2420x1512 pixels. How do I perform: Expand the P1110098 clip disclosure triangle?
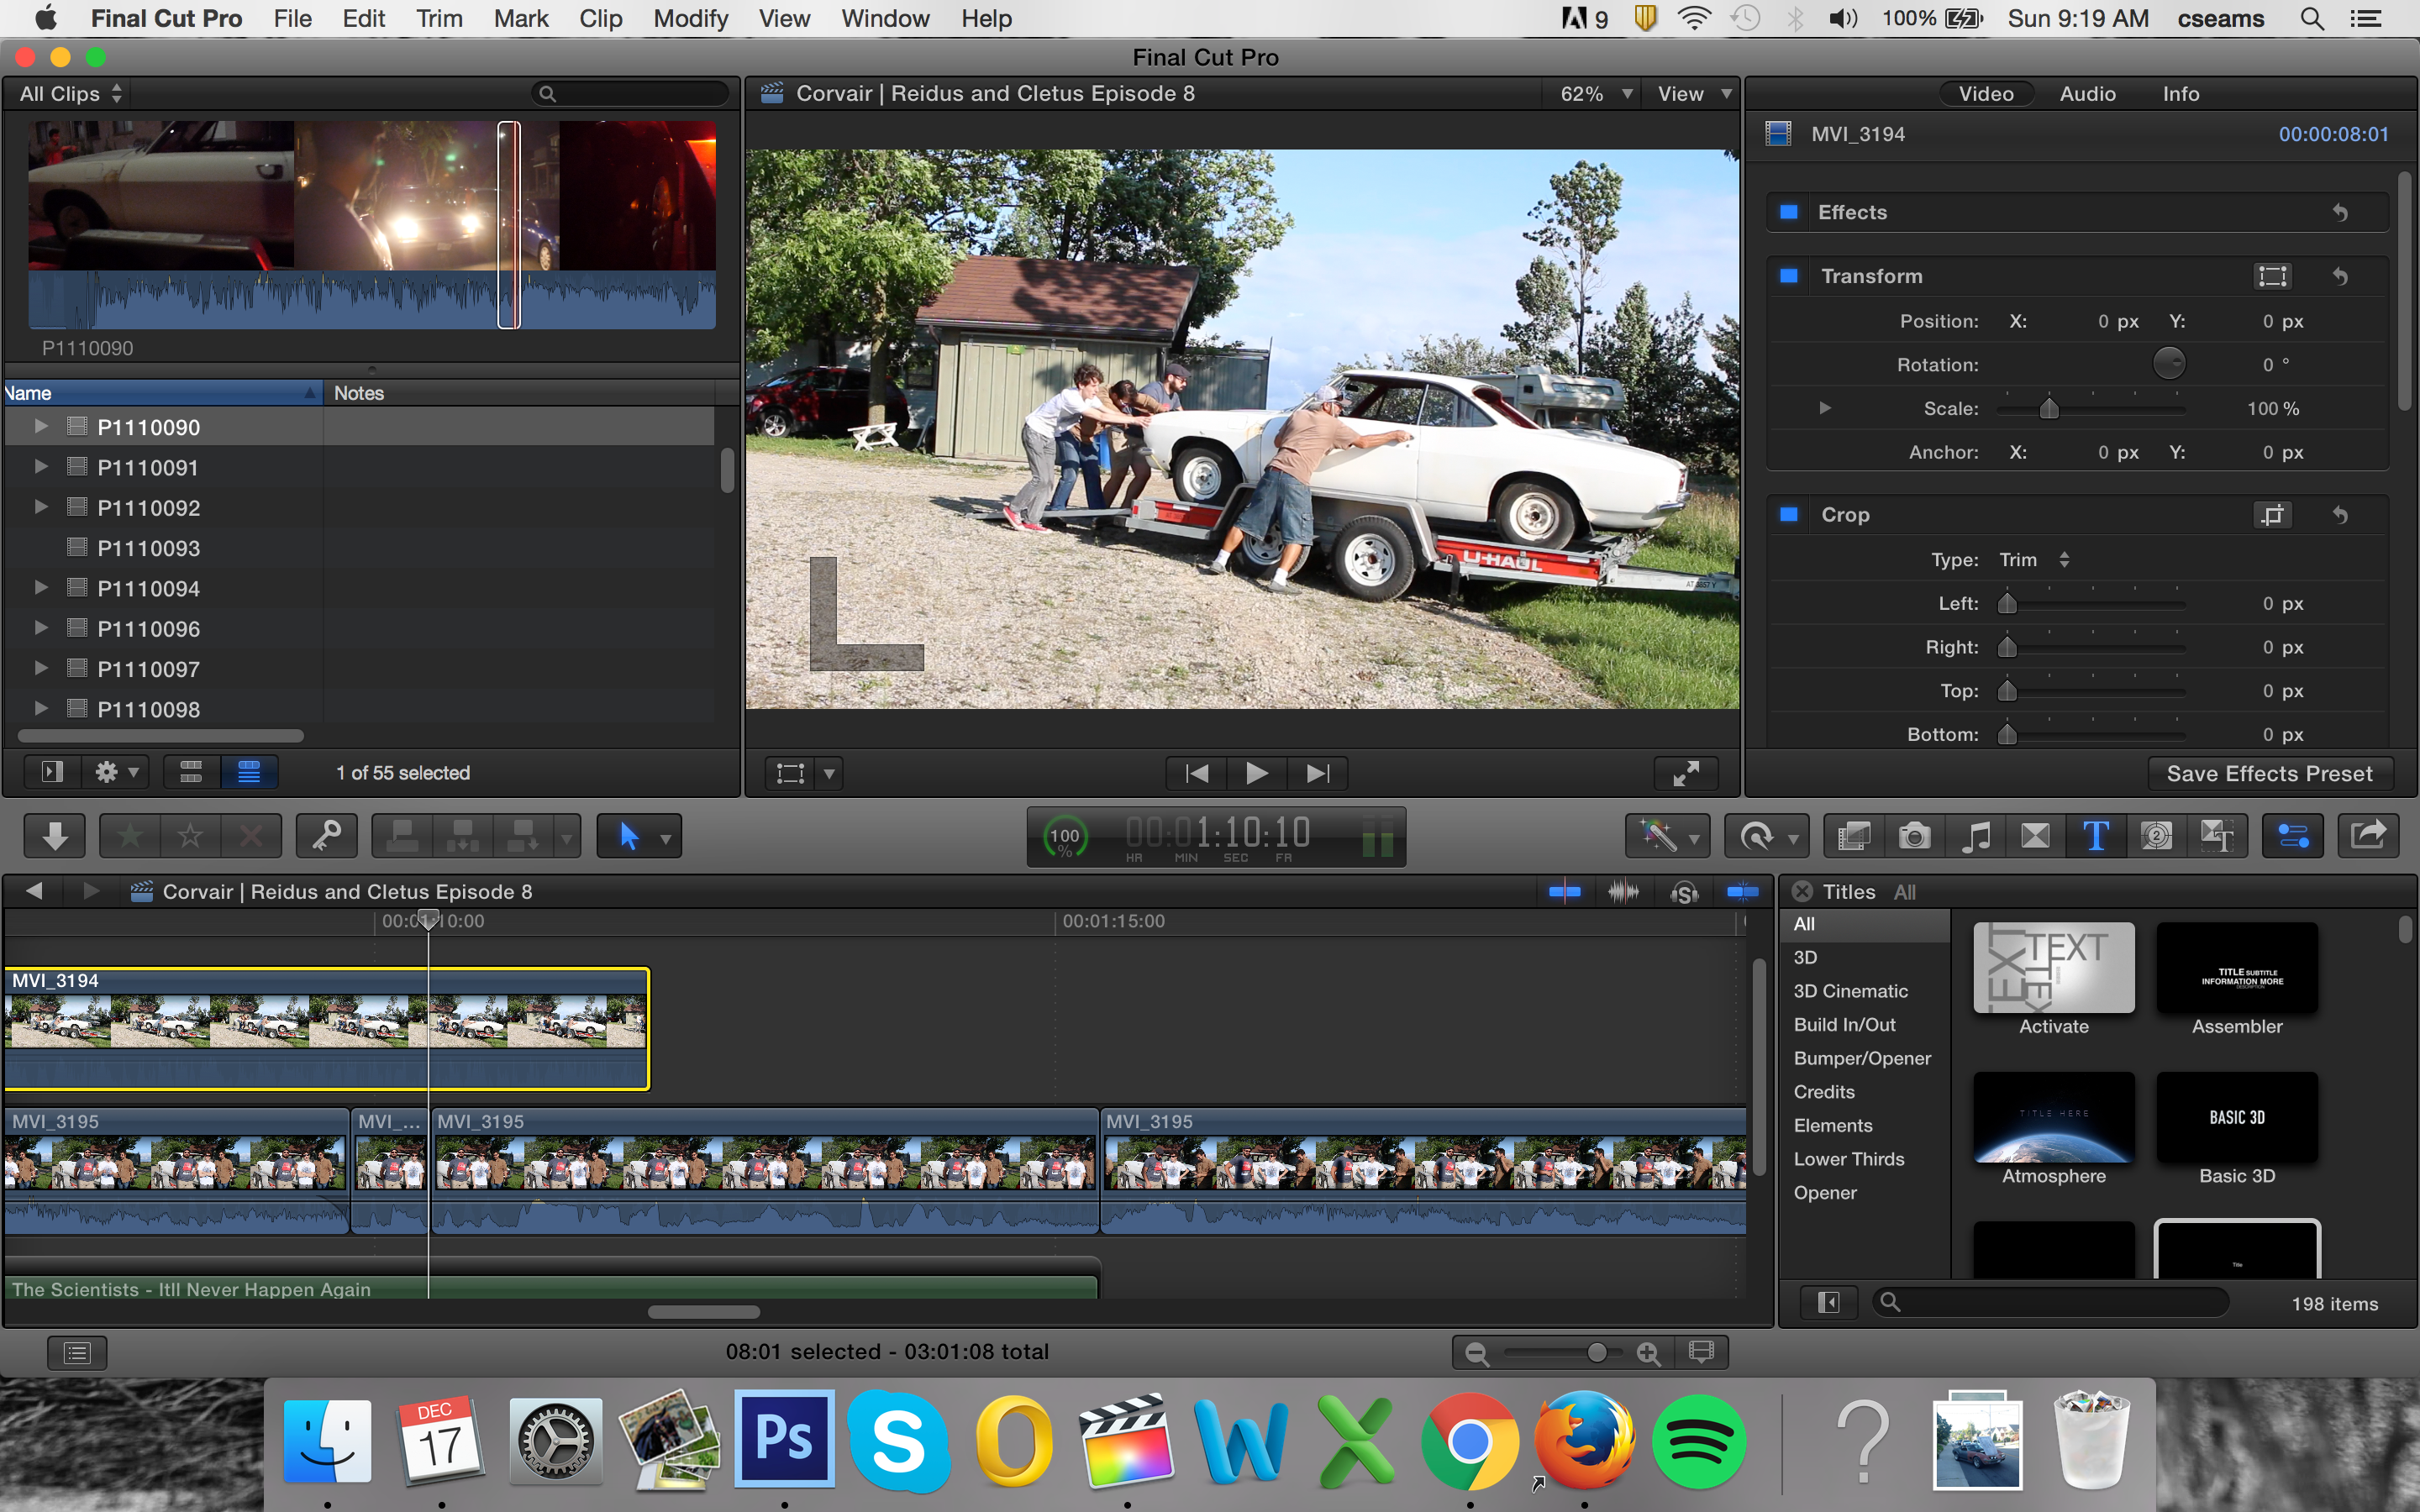[x=41, y=709]
